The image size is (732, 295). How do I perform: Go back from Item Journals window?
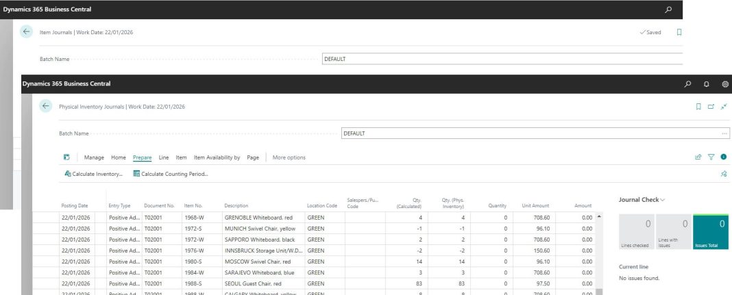point(26,32)
